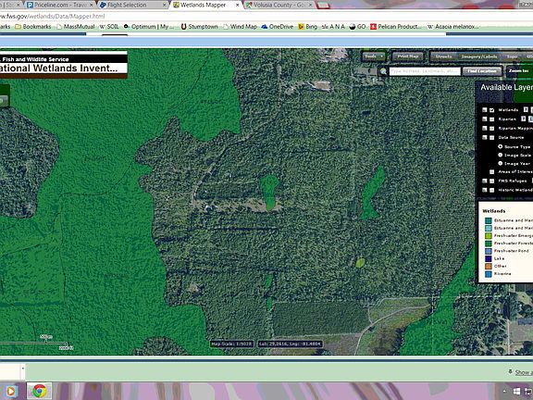This screenshot has height=400, width=533.
Task: Click the Print Map button
Action: (x=407, y=56)
